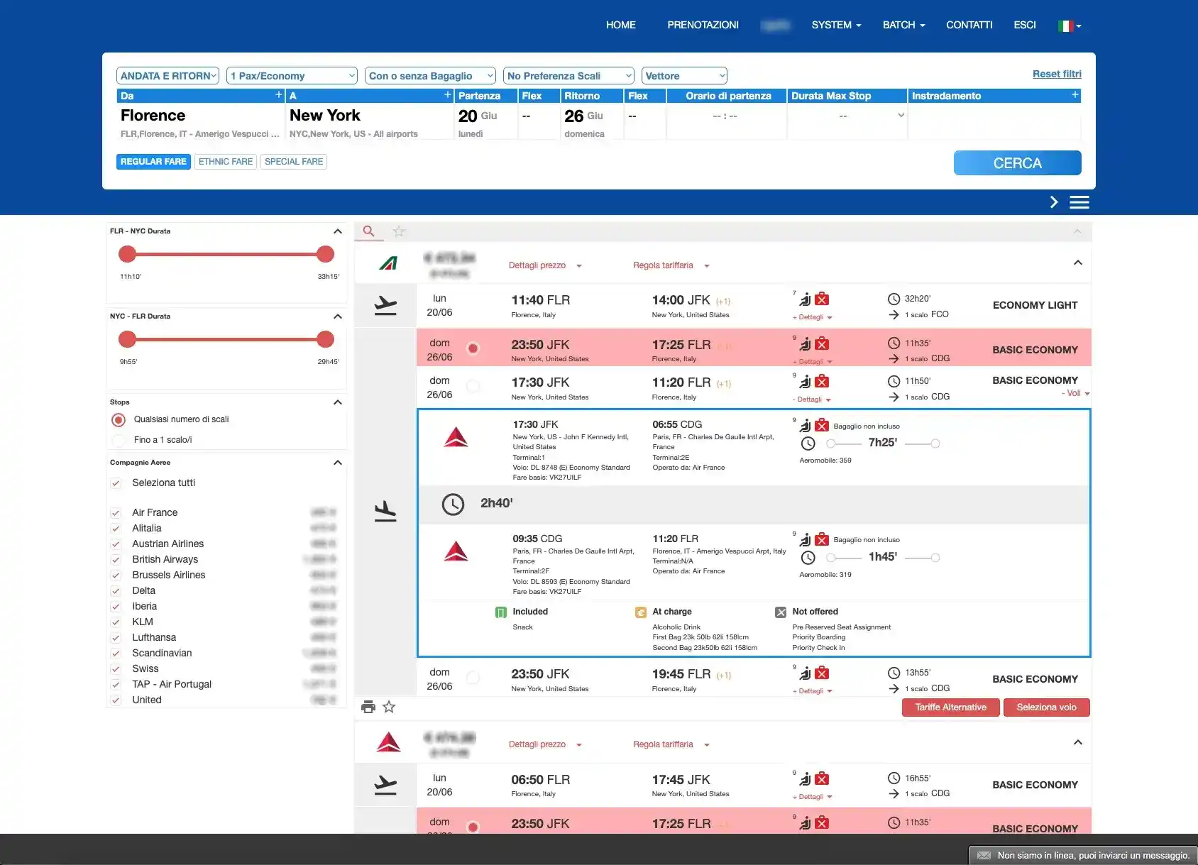Image resolution: width=1198 pixels, height=865 pixels.
Task: Click the envelope offline message icon
Action: (984, 855)
